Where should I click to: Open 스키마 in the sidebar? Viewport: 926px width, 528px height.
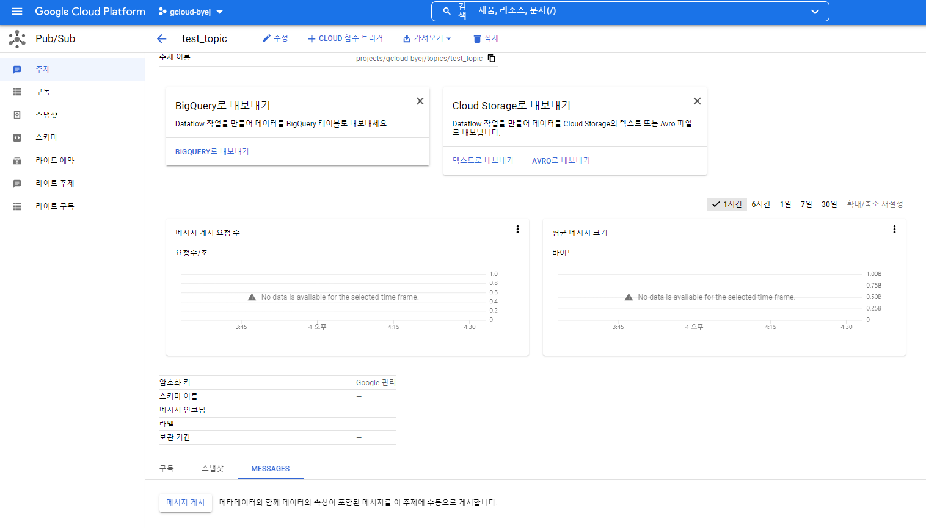point(46,137)
